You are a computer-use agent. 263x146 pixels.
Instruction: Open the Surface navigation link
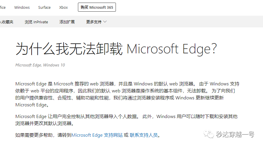click(44, 7)
